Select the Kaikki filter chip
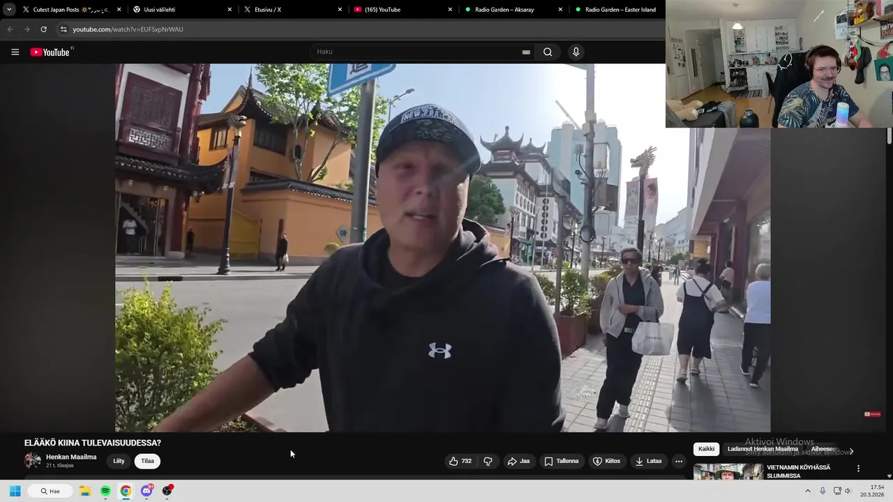Image resolution: width=893 pixels, height=502 pixels. pyautogui.click(x=706, y=449)
